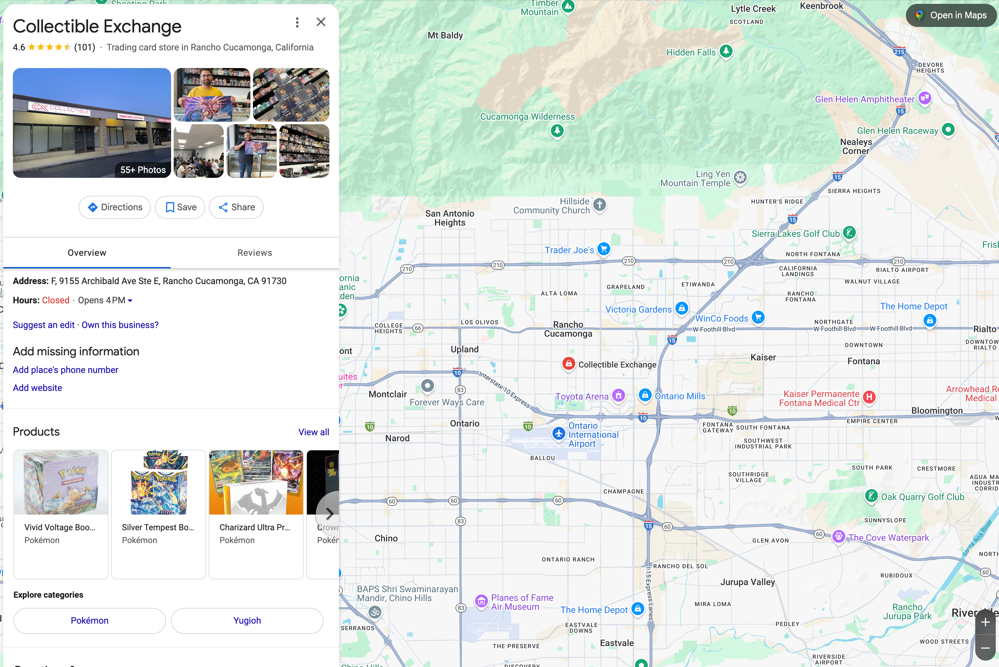The image size is (999, 667).
Task: Click the 4.6 star rating with 101 reviews
Action: point(54,47)
